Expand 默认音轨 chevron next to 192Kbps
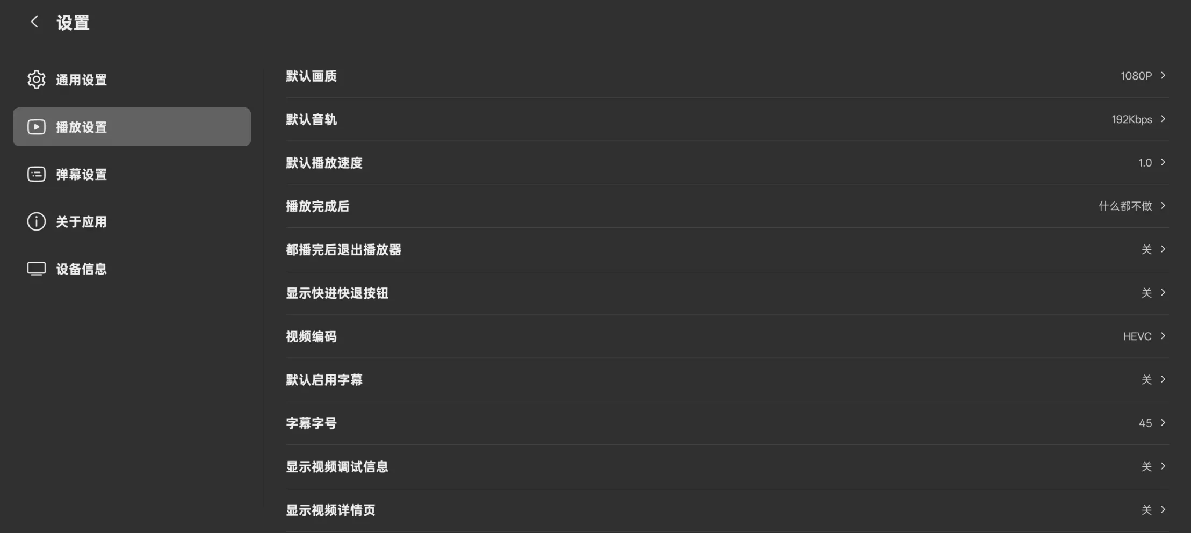 click(1163, 119)
